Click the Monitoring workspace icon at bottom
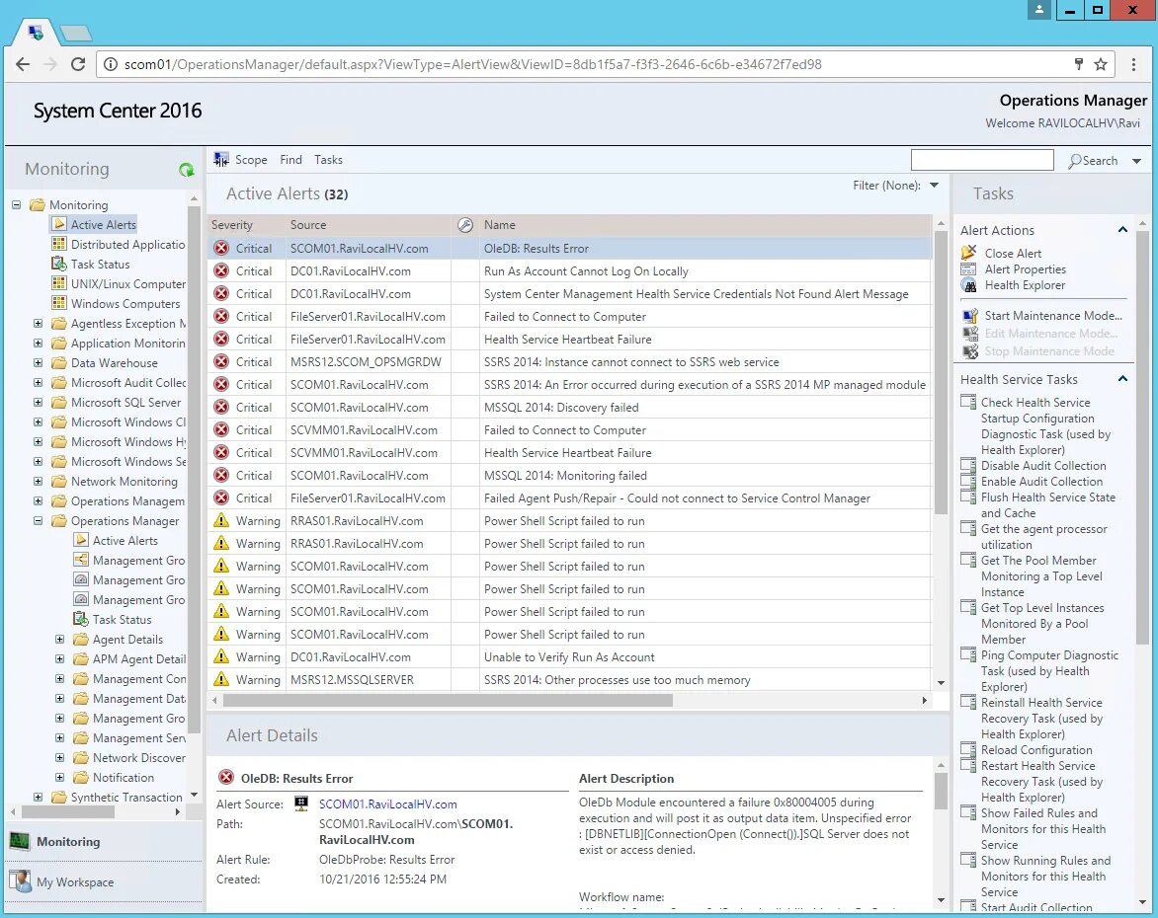This screenshot has width=1158, height=918. [x=20, y=841]
